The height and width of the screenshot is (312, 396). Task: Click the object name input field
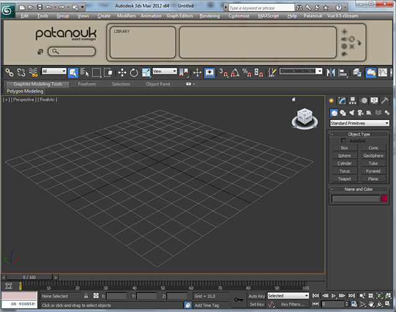356,198
